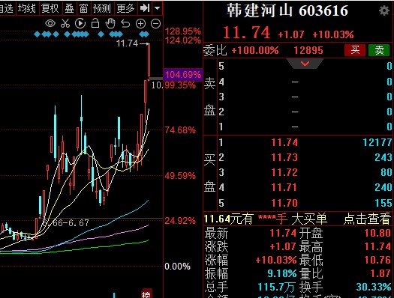Expand sell orders with red chevron
Image resolution: width=394 pixels, height=298 pixels.
click(305, 64)
